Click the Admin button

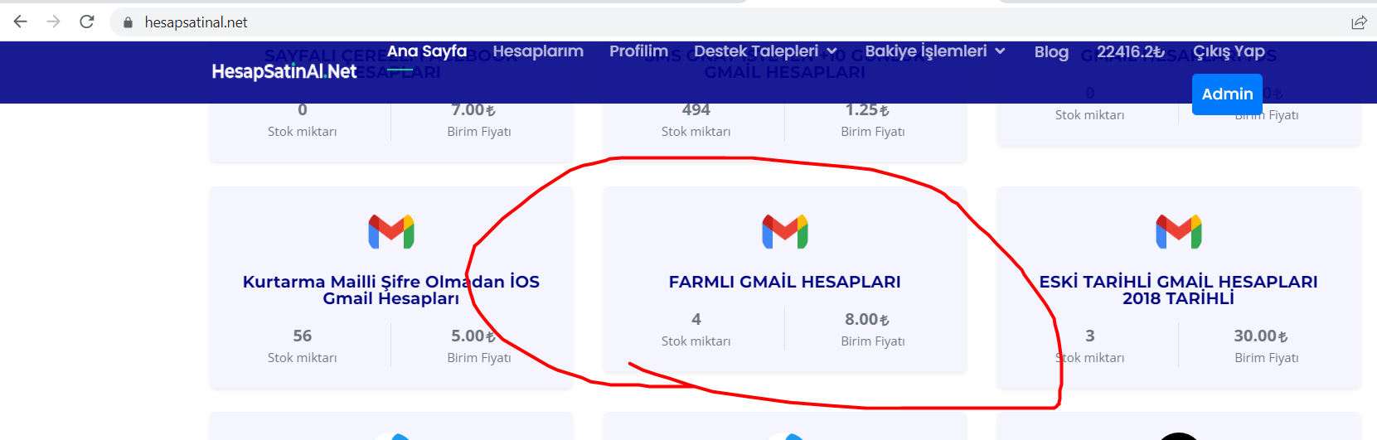pyautogui.click(x=1228, y=94)
